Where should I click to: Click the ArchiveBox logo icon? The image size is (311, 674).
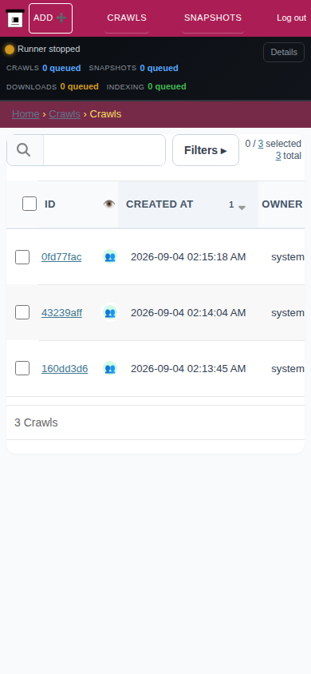click(x=15, y=18)
